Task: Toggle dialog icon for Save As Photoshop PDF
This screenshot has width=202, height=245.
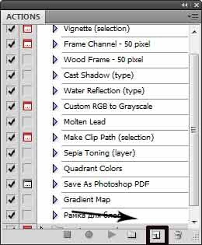Action: [27, 184]
